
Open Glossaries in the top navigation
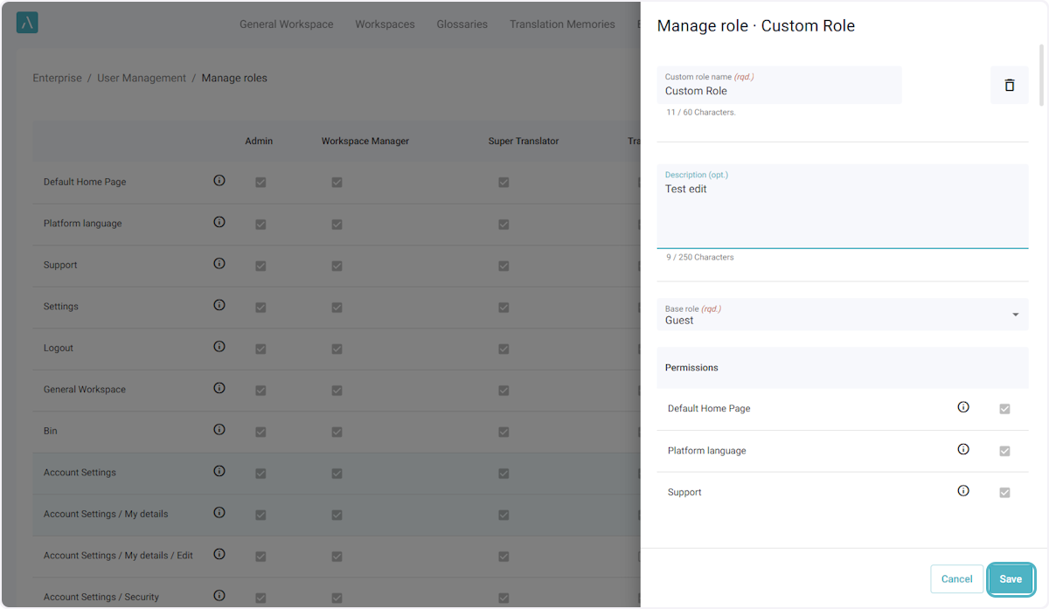462,24
